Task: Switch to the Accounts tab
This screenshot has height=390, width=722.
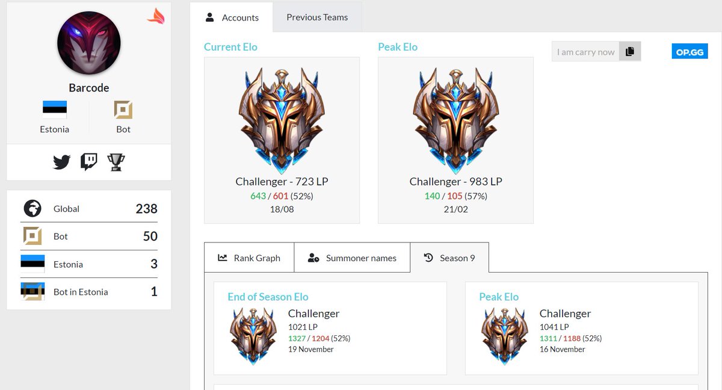Action: (x=232, y=17)
